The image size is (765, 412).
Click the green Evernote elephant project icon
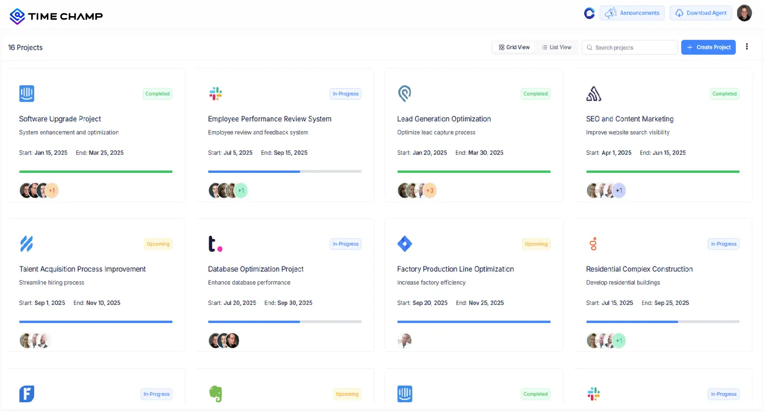pyautogui.click(x=215, y=394)
